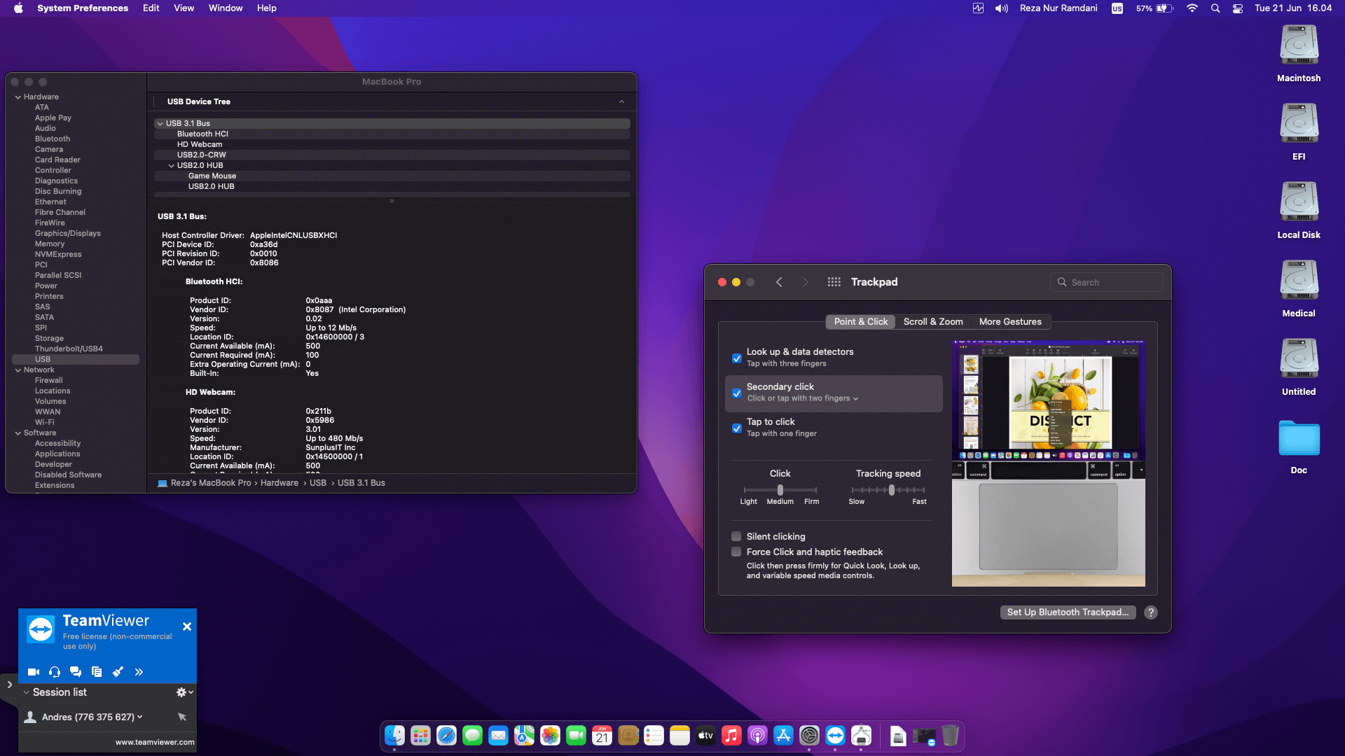Click Set Up Bluetooth Trackpad button
Viewport: 1345px width, 756px height.
pyautogui.click(x=1068, y=612)
